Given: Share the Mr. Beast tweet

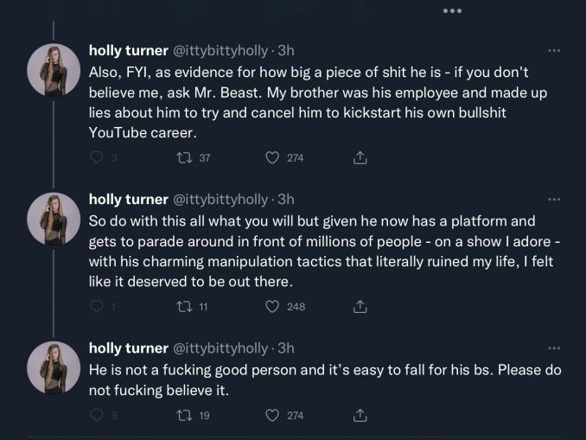Looking at the screenshot, I should coord(361,157).
